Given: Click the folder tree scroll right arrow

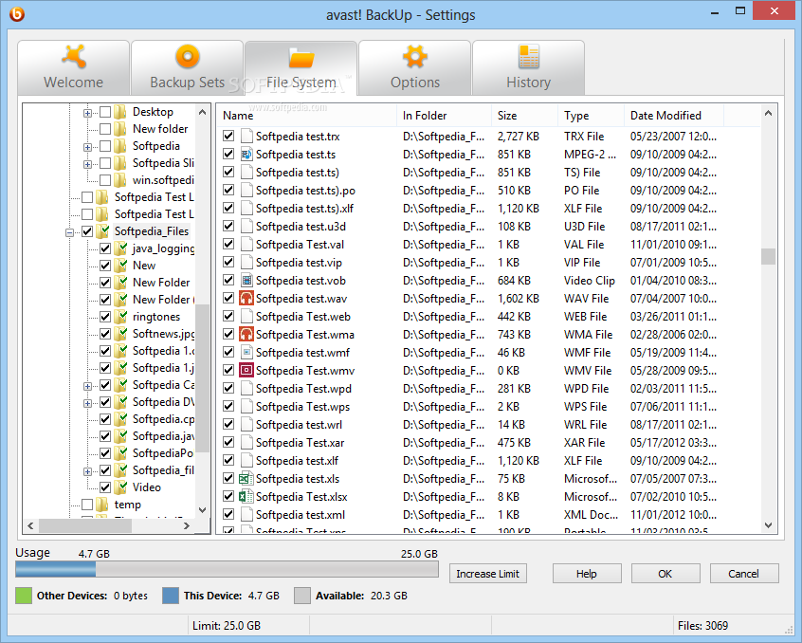Looking at the screenshot, I should [186, 525].
